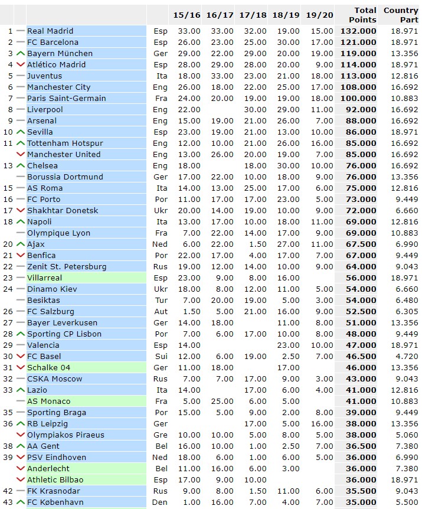Viewport: 422px width, 509px height.
Task: Open the Juventus club link
Action: 44,76
